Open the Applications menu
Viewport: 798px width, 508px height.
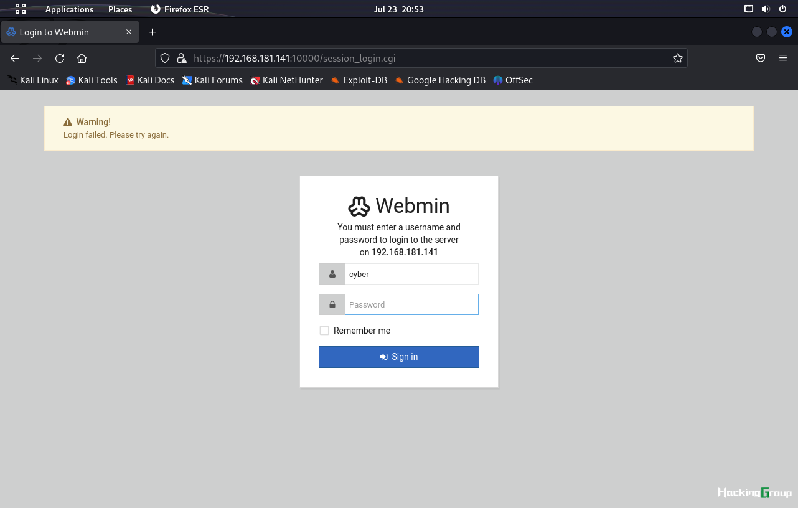click(x=69, y=9)
